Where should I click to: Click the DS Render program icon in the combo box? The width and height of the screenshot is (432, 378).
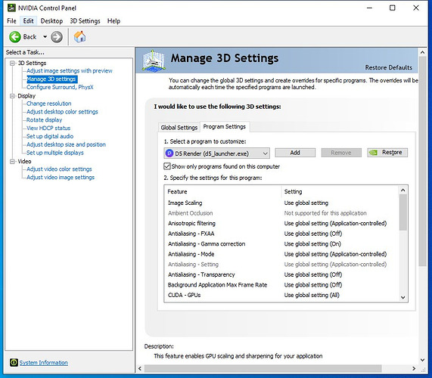click(x=169, y=153)
